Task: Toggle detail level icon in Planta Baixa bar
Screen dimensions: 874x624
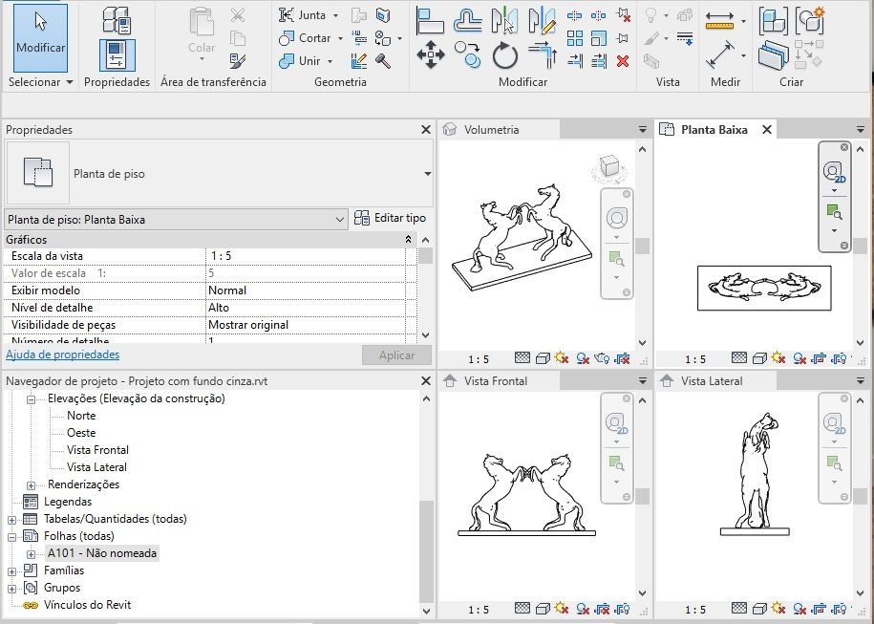Action: tap(739, 358)
